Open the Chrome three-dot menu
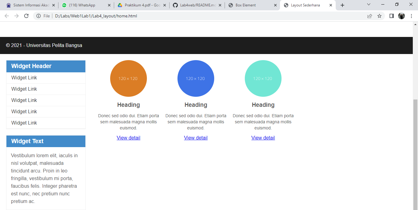 (x=411, y=16)
